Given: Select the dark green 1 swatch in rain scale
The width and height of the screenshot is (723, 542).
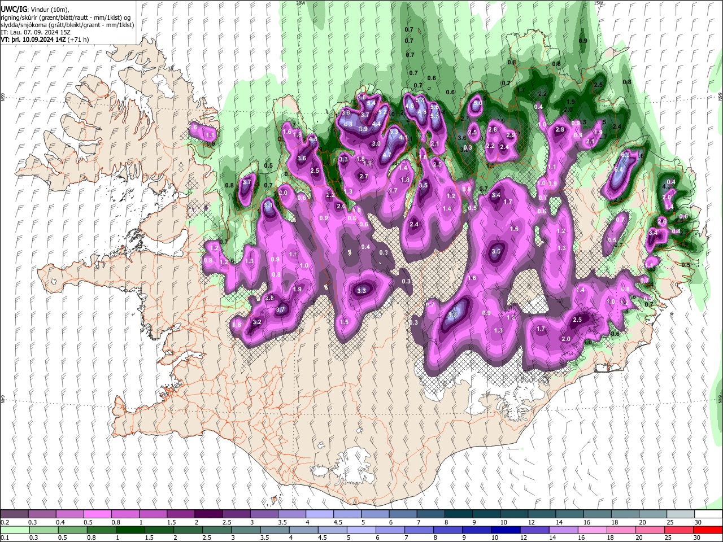Looking at the screenshot, I should point(130,530).
